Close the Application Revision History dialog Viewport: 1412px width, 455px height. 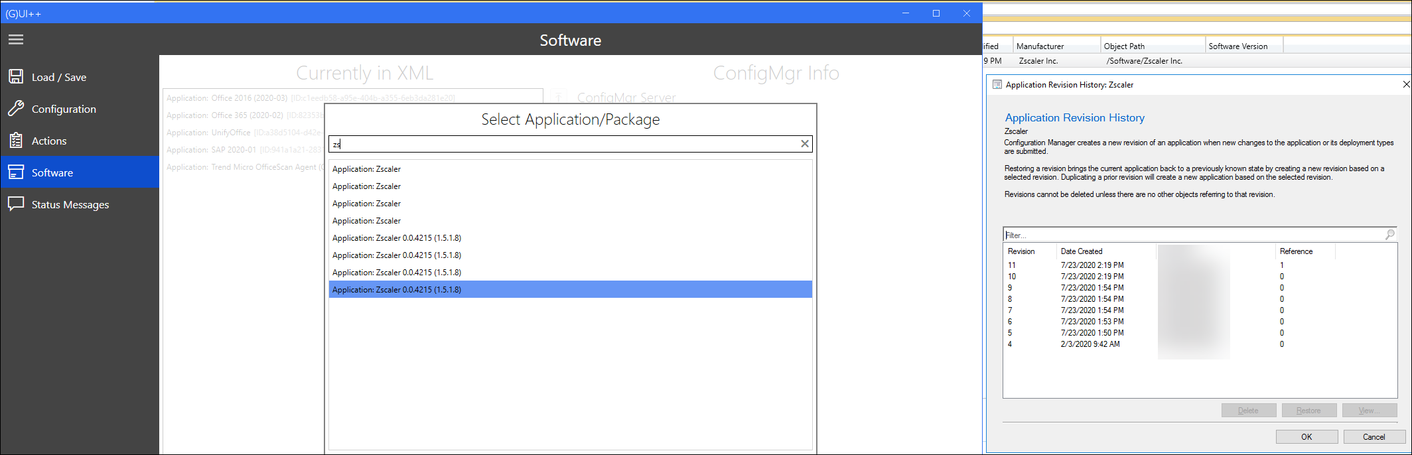[1406, 84]
